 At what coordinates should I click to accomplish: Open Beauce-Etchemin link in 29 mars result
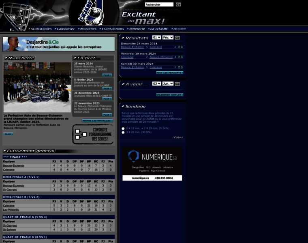pyautogui.click(x=161, y=57)
